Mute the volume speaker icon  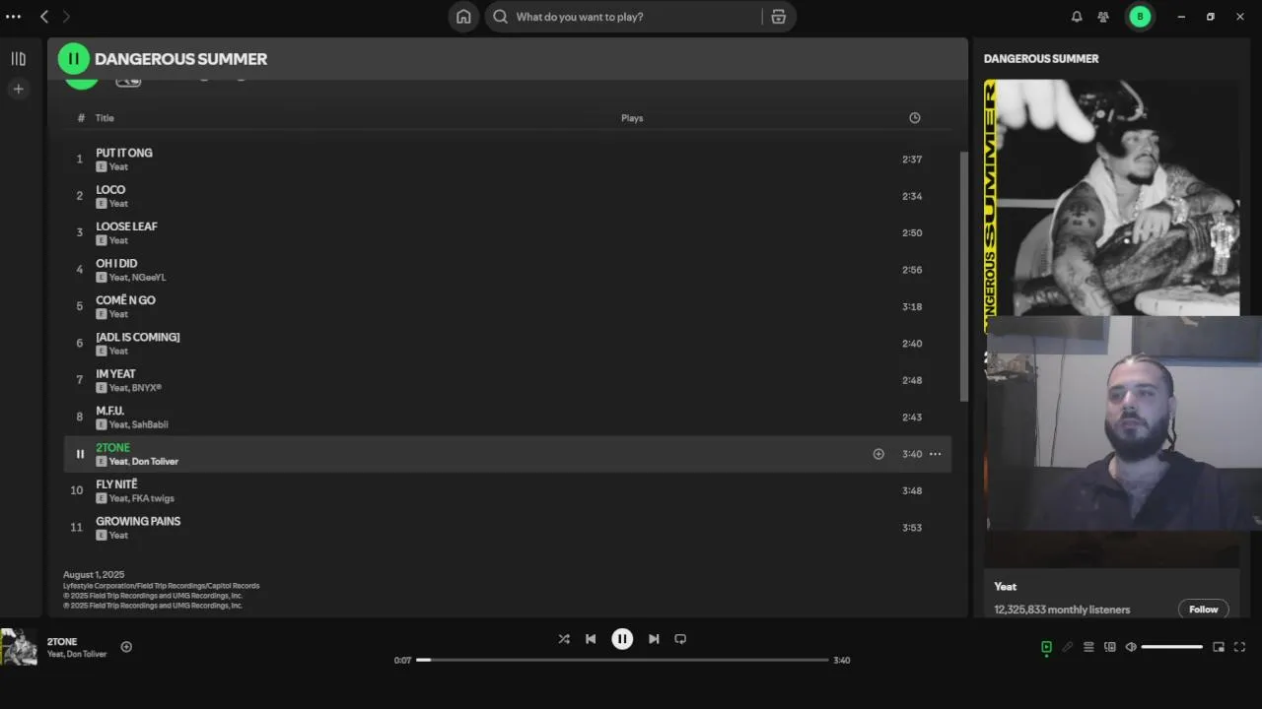coord(1131,647)
